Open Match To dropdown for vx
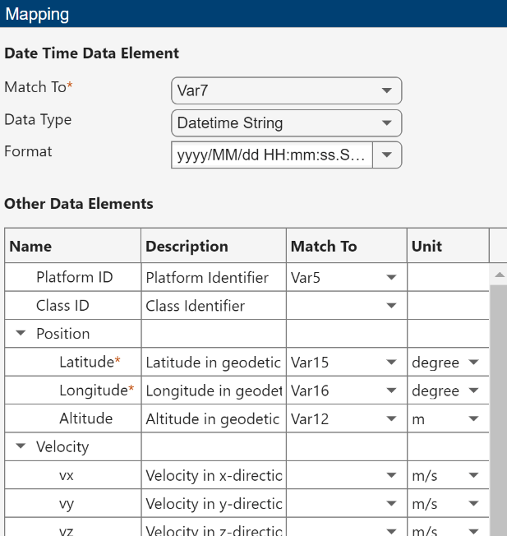Viewport: 507px width, 536px height. coord(390,475)
